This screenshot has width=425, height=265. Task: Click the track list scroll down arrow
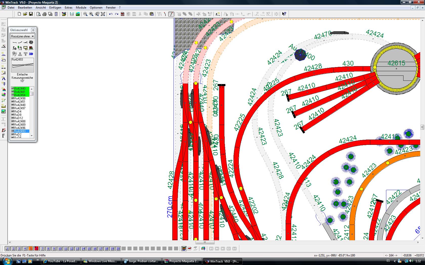coord(32,136)
